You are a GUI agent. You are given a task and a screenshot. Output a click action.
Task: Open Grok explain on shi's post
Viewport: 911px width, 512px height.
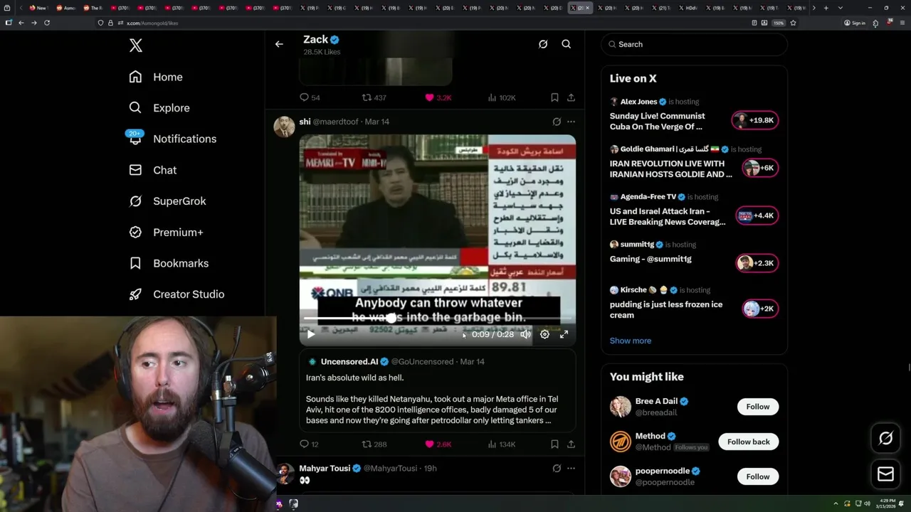pos(557,122)
